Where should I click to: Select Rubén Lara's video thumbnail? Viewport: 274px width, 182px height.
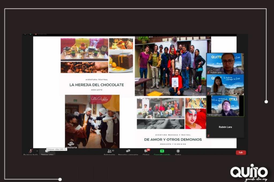[x=225, y=64]
